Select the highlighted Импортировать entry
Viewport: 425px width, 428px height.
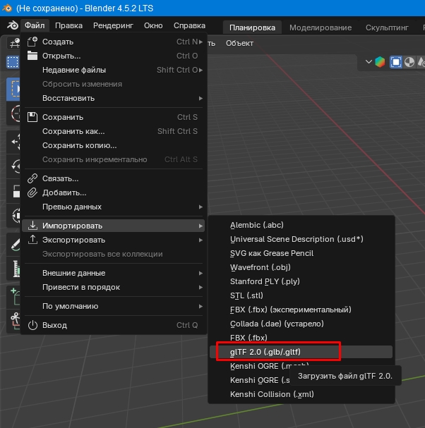pos(114,226)
